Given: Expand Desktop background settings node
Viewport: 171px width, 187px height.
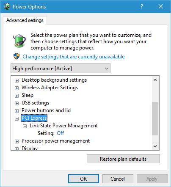Looking at the screenshot, I should point(17,80).
